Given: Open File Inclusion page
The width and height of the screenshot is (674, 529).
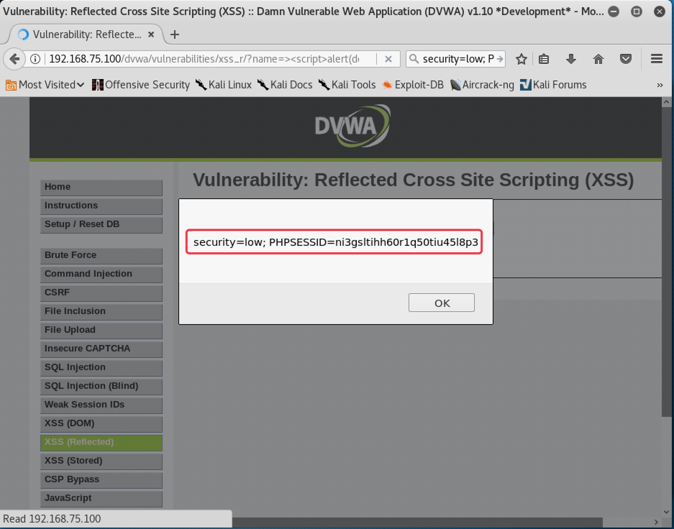Looking at the screenshot, I should tap(101, 312).
